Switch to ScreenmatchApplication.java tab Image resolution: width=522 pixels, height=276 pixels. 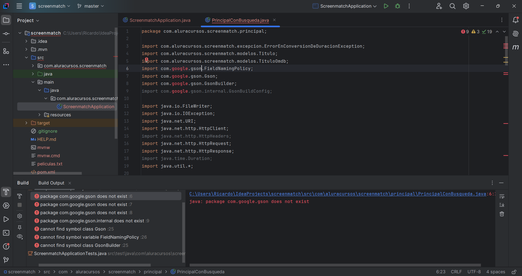click(157, 20)
